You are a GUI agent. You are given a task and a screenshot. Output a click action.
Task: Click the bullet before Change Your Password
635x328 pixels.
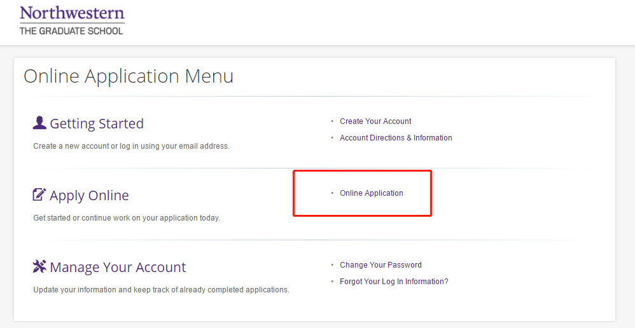pos(332,265)
